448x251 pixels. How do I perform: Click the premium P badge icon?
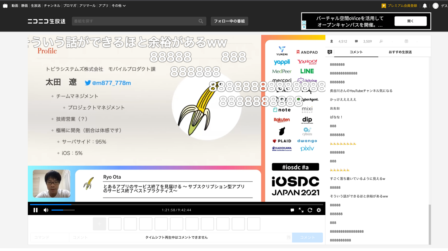384,6
